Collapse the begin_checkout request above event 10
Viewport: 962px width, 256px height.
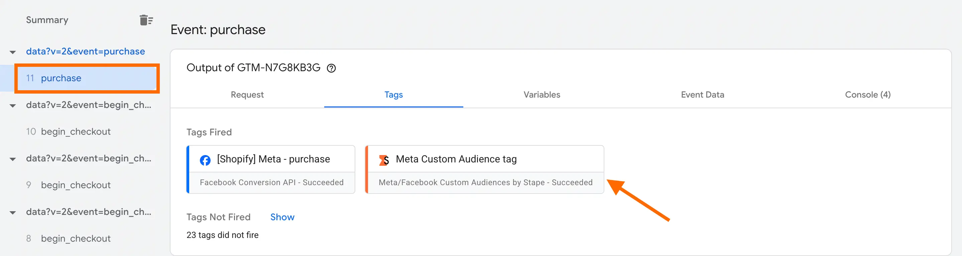tap(13, 106)
